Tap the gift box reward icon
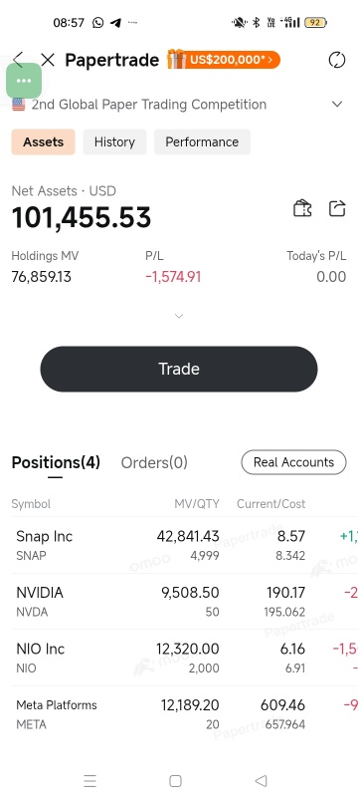The image size is (358, 803). 175,59
